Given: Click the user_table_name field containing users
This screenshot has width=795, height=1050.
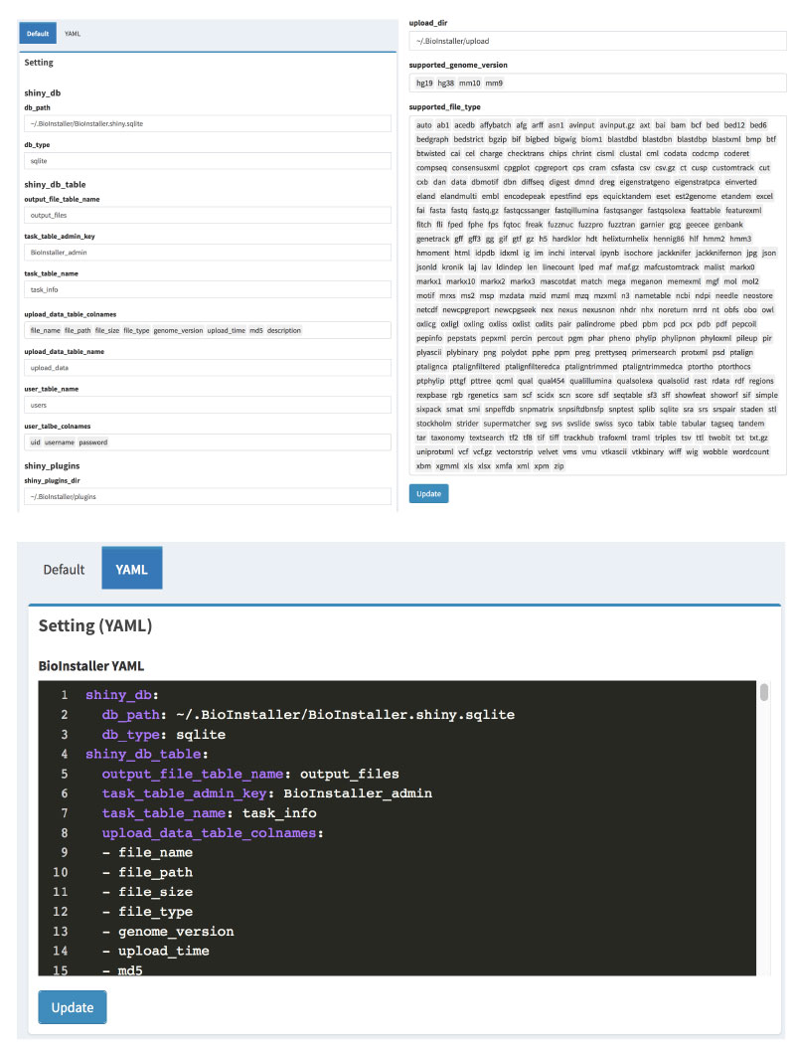Looking at the screenshot, I should click(208, 405).
